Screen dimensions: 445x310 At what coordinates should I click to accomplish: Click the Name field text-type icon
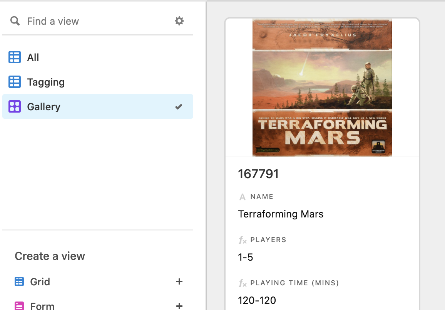click(242, 197)
